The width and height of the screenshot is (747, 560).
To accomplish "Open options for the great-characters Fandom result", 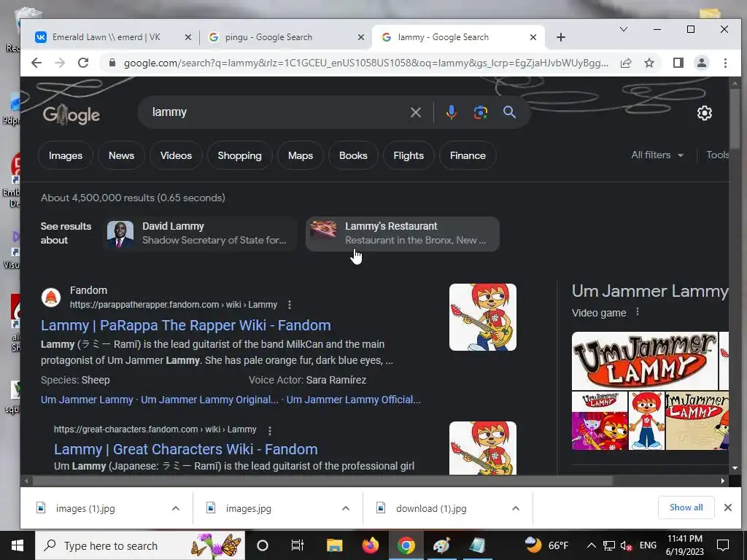I will (270, 430).
